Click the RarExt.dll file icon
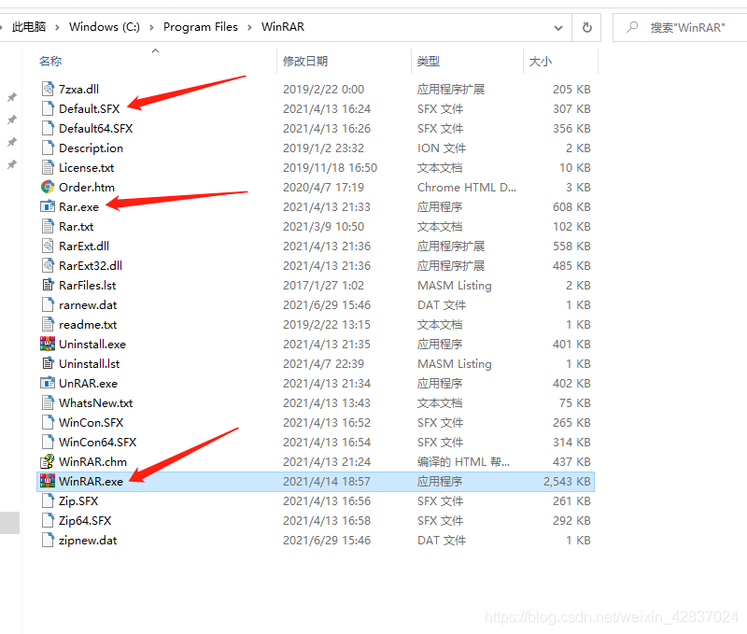 click(x=48, y=246)
